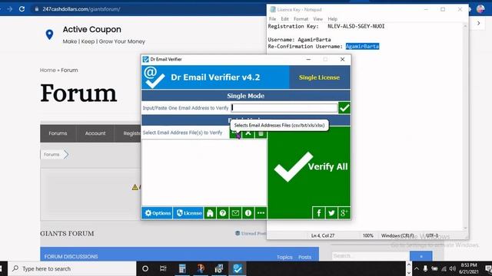Open the Account tab on the webpage
The height and width of the screenshot is (276, 492).
coord(95,133)
